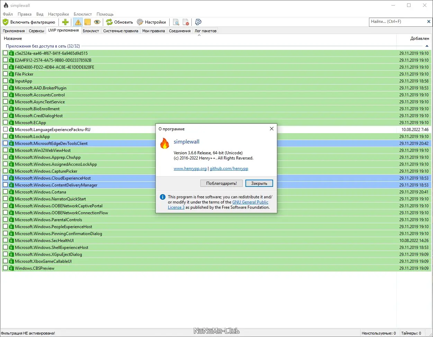Open the Файл menu
The height and width of the screenshot is (337, 433).
[8, 14]
